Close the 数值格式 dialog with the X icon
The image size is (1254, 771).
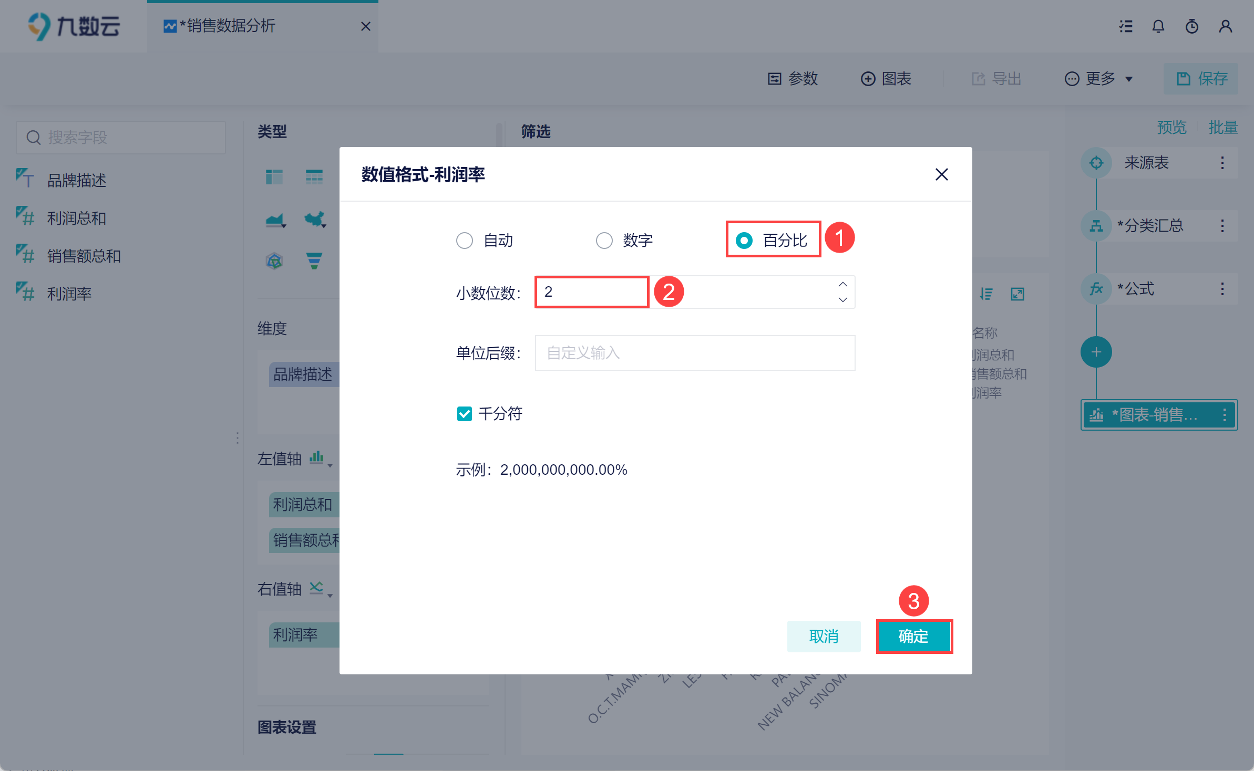point(941,174)
